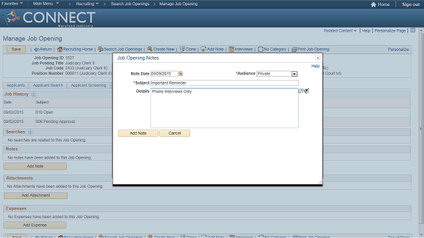424x238 pixels.
Task: Click the Interviews toolbar icon
Action: tap(231, 50)
